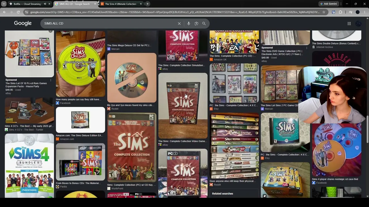This screenshot has width=369, height=207.
Task: Open the Amazon.com Sims Deluxe Edition link
Action: (x=79, y=135)
